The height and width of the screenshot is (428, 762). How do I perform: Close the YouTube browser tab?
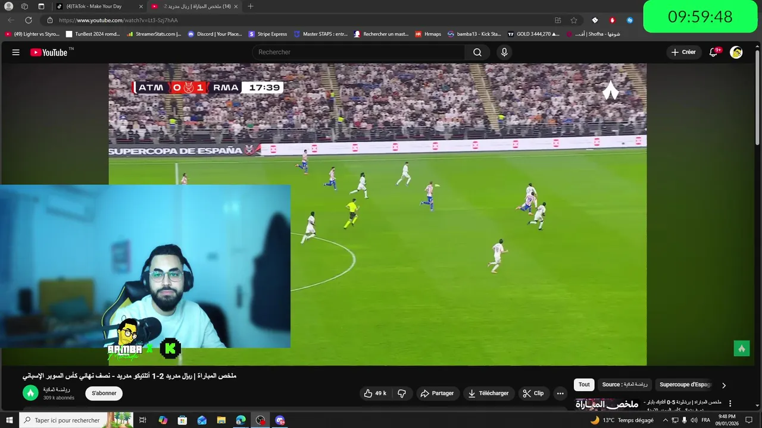coord(236,7)
